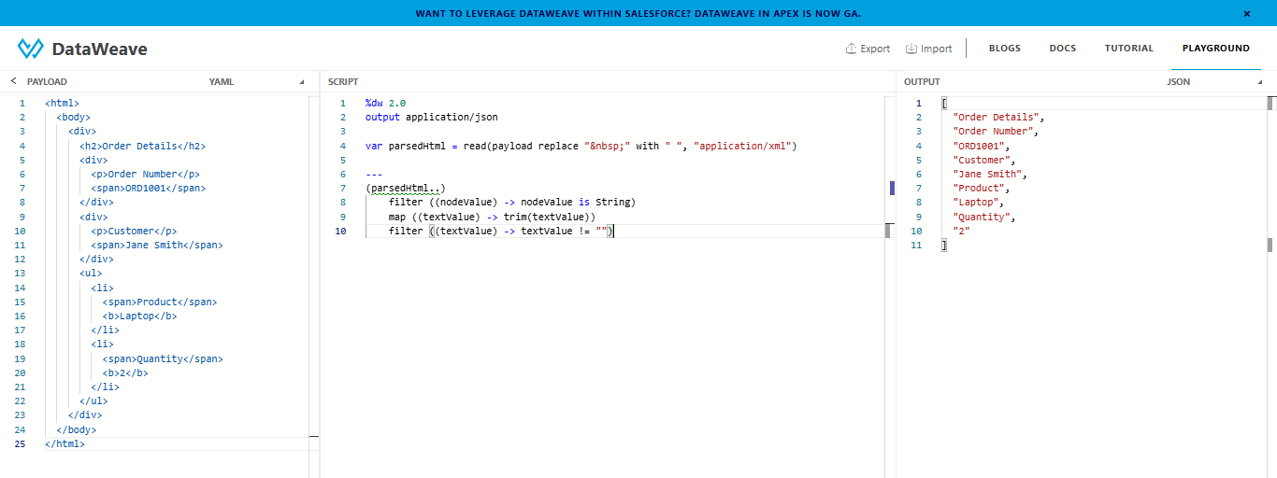
Task: Open the Tutorial page
Action: pyautogui.click(x=1129, y=49)
